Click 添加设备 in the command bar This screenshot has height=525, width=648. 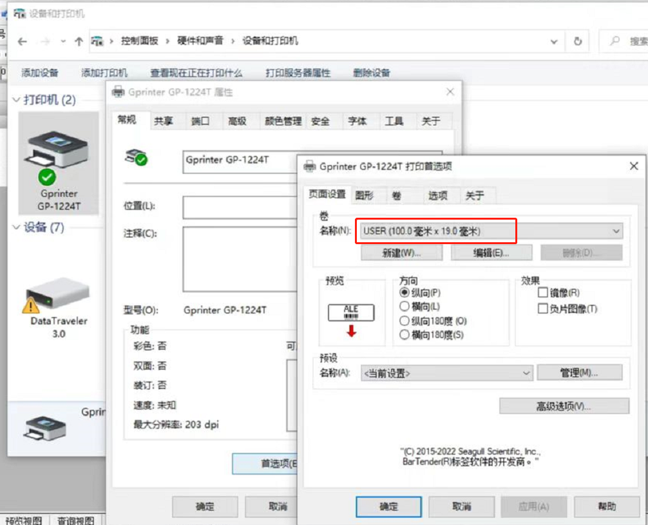[40, 73]
